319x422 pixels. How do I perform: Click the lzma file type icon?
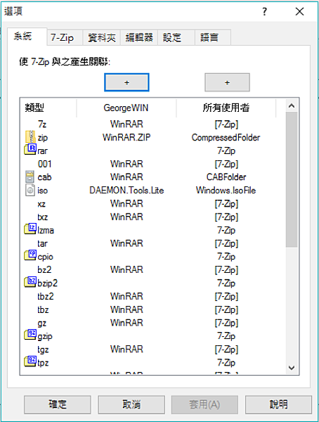click(30, 229)
